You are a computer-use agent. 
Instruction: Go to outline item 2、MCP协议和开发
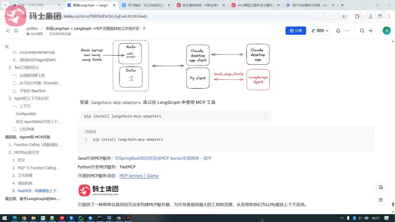point(24,152)
